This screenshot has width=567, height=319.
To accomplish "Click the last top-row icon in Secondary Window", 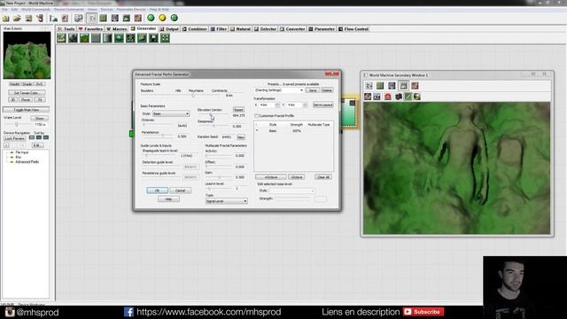I will [x=415, y=86].
